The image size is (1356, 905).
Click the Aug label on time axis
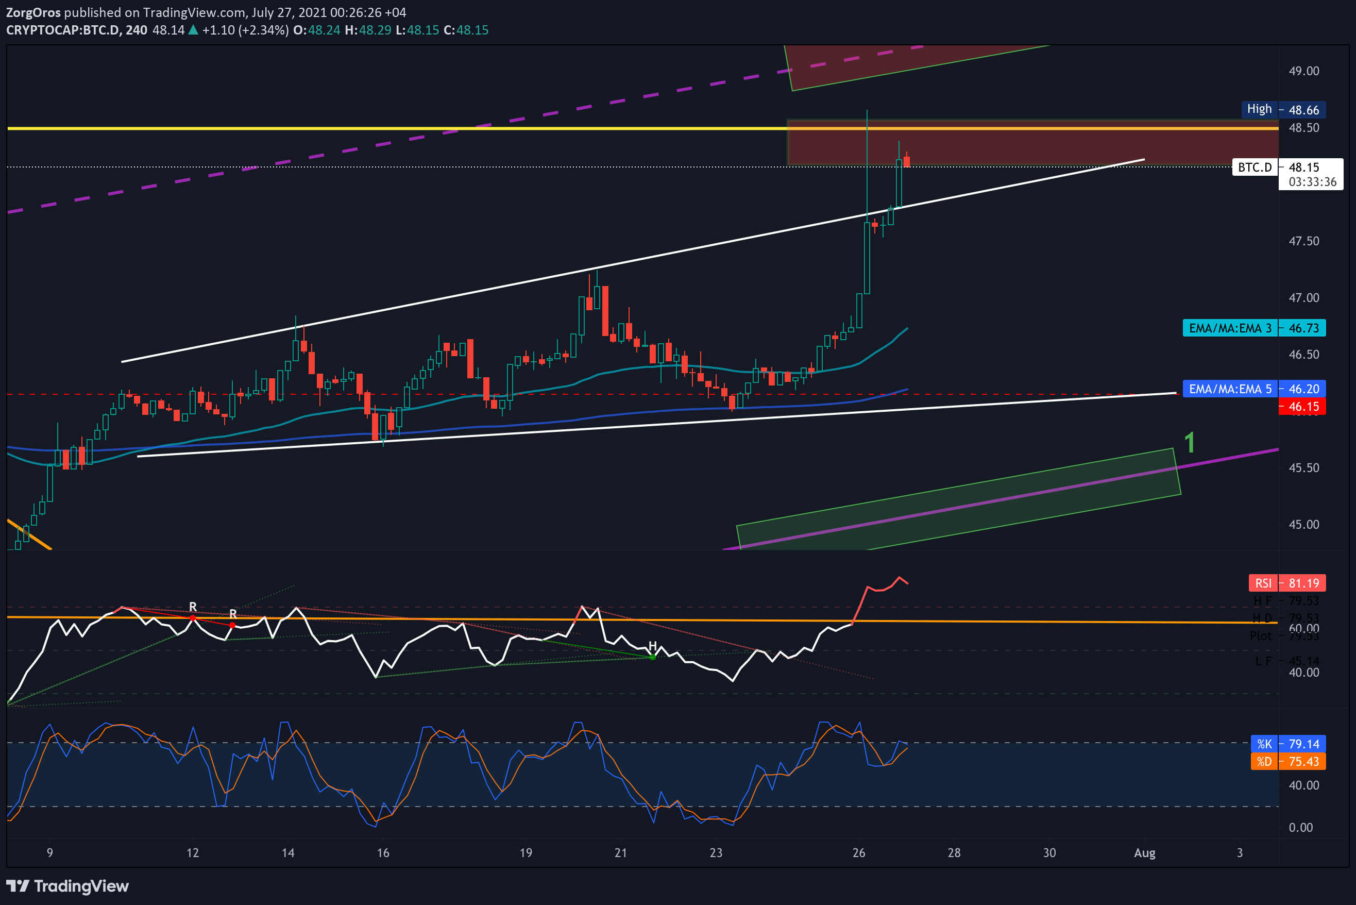tap(1145, 852)
